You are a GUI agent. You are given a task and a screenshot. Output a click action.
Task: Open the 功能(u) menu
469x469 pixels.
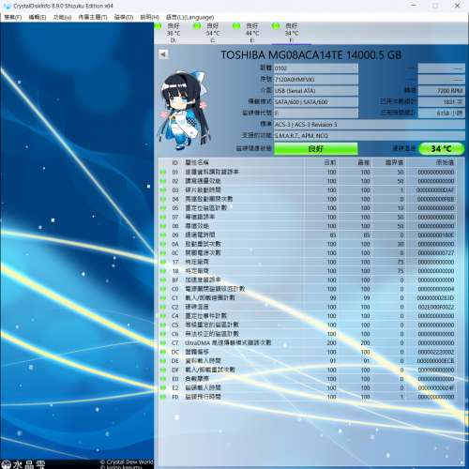coord(62,17)
